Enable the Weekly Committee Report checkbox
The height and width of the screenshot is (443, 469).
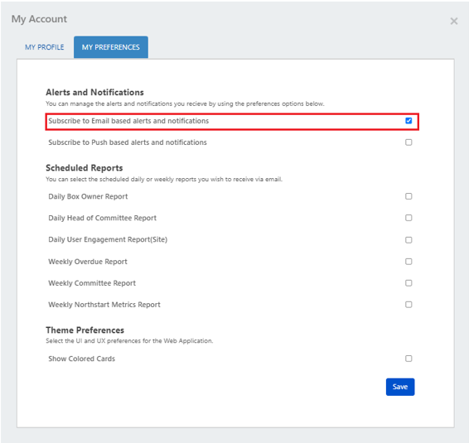(x=409, y=283)
